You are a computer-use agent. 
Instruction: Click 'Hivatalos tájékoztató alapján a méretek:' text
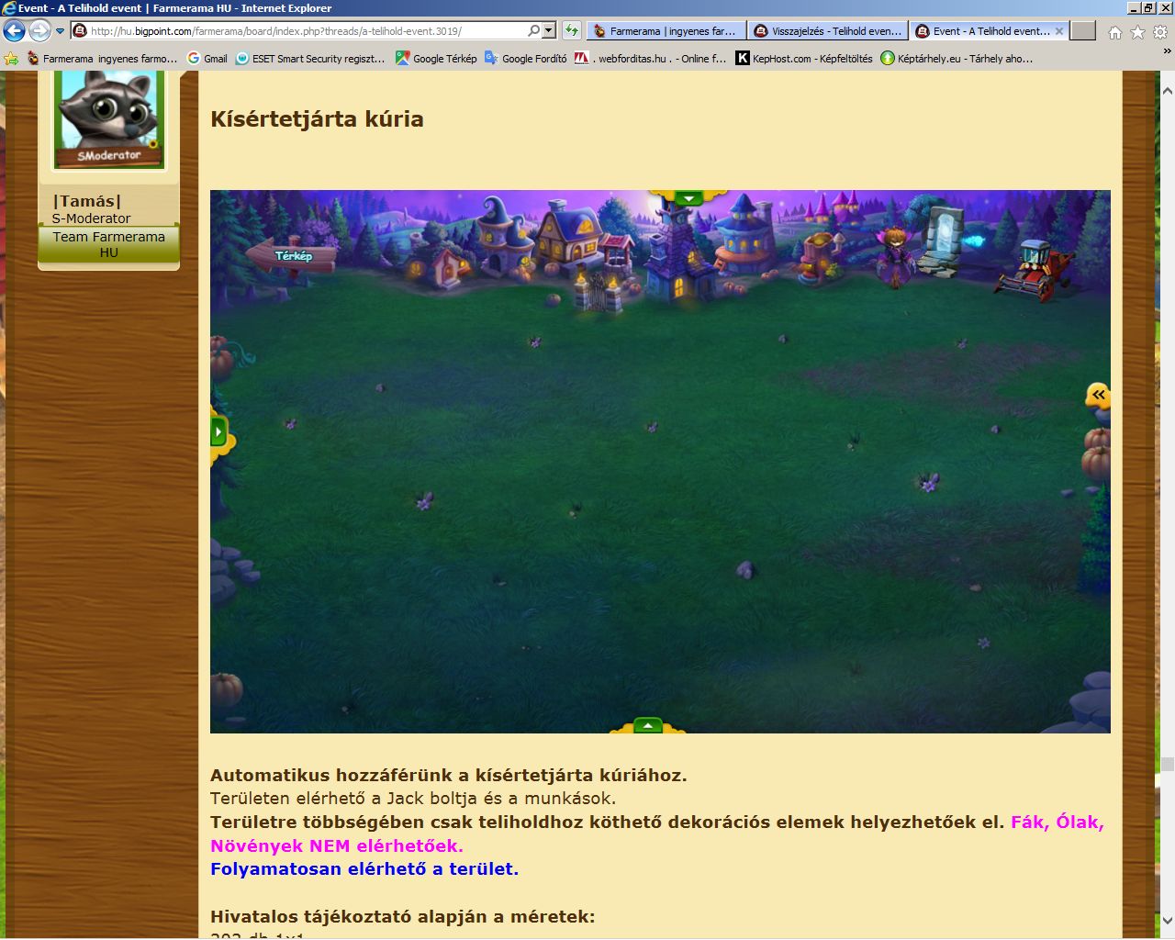402,916
